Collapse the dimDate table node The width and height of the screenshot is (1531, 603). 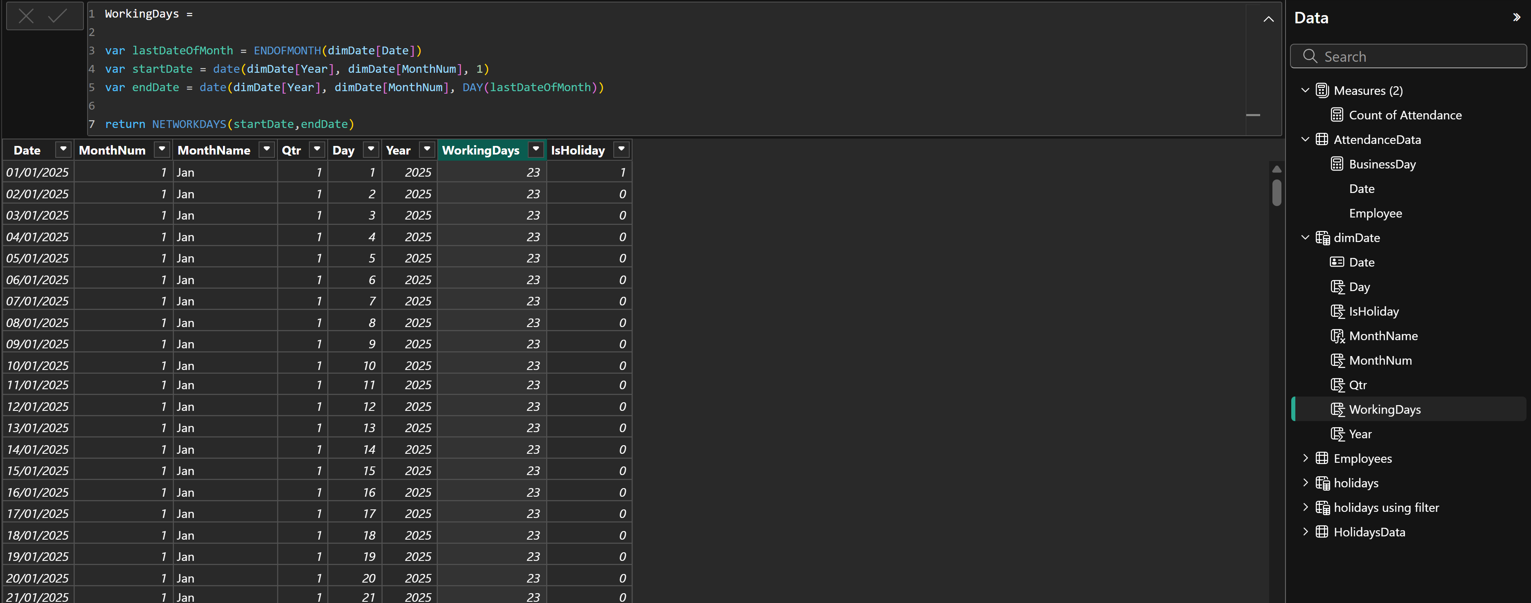[x=1305, y=238]
